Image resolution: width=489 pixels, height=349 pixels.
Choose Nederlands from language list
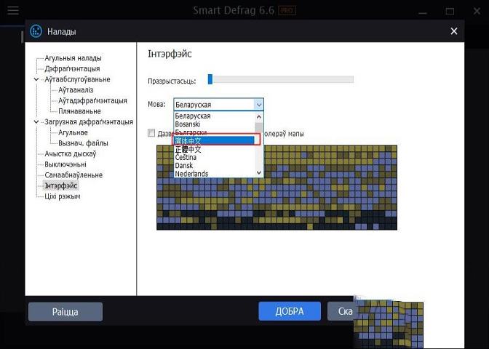(214, 174)
